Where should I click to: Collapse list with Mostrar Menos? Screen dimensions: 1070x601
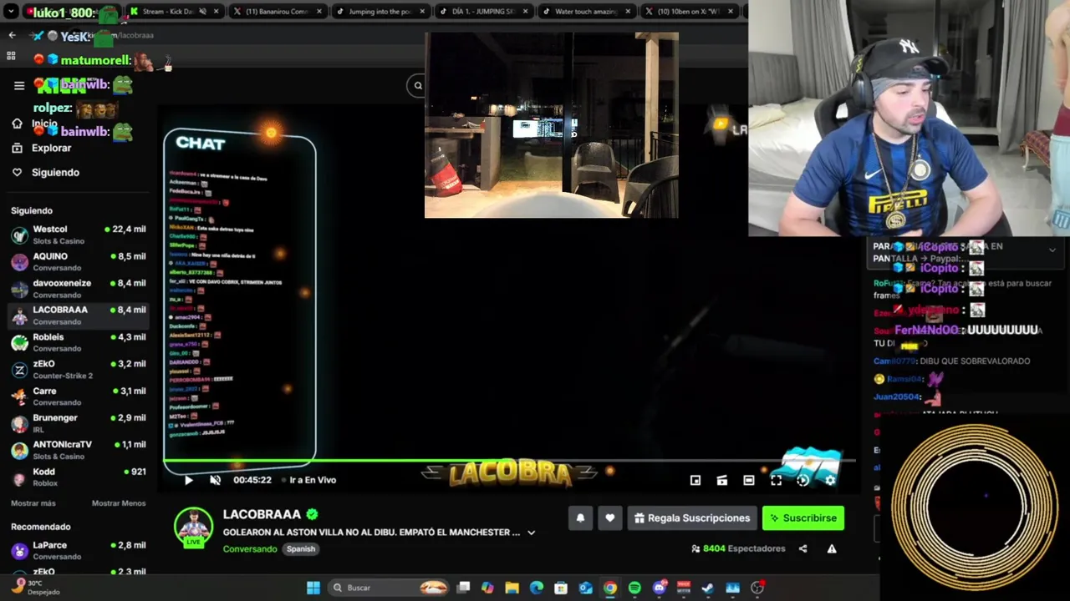(118, 503)
